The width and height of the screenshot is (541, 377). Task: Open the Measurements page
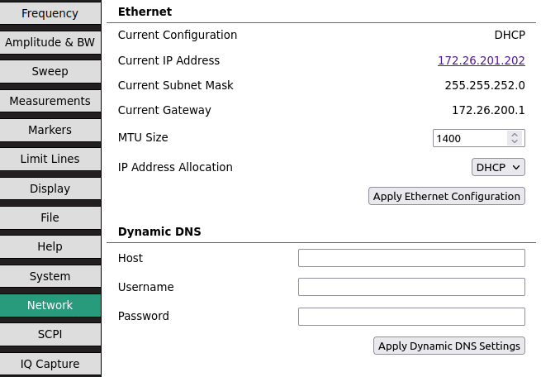point(50,101)
